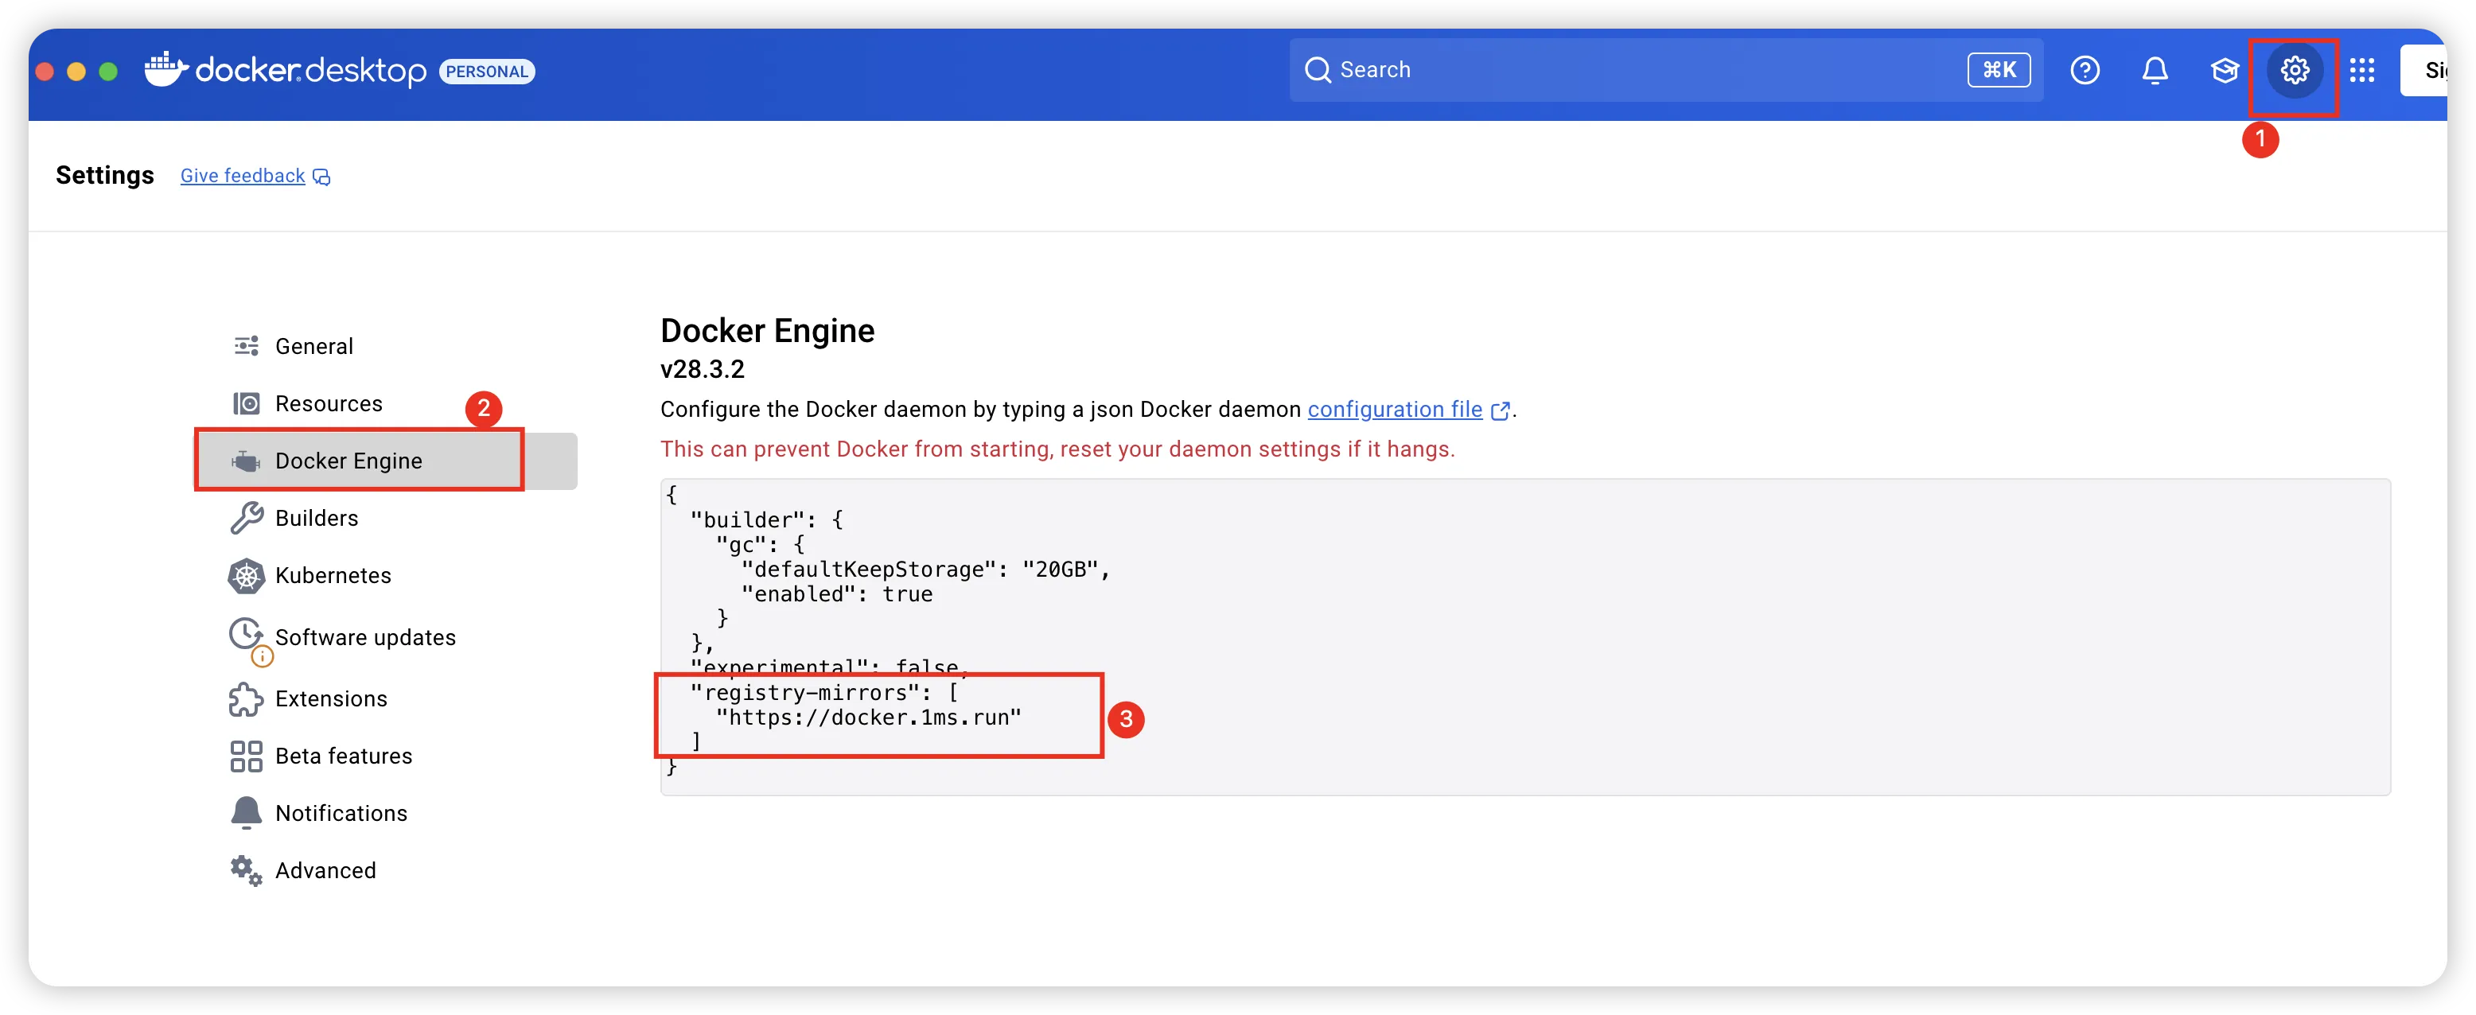Go to Builders settings

[x=387, y=518]
